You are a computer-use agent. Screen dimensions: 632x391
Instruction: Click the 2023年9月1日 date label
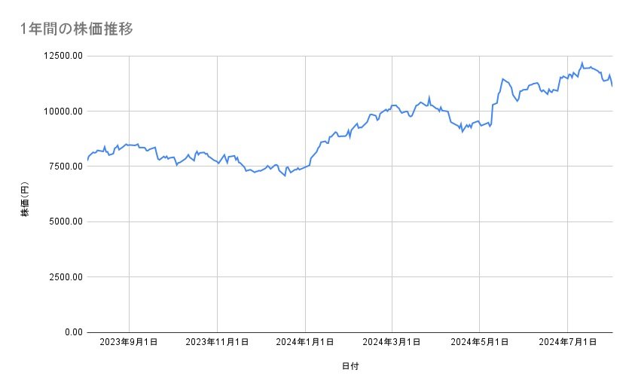coord(129,343)
